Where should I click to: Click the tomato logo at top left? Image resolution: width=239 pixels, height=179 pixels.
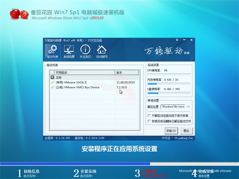coord(19,14)
